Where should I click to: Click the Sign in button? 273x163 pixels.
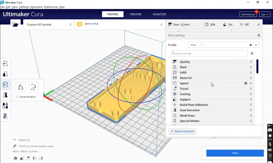[265, 14]
